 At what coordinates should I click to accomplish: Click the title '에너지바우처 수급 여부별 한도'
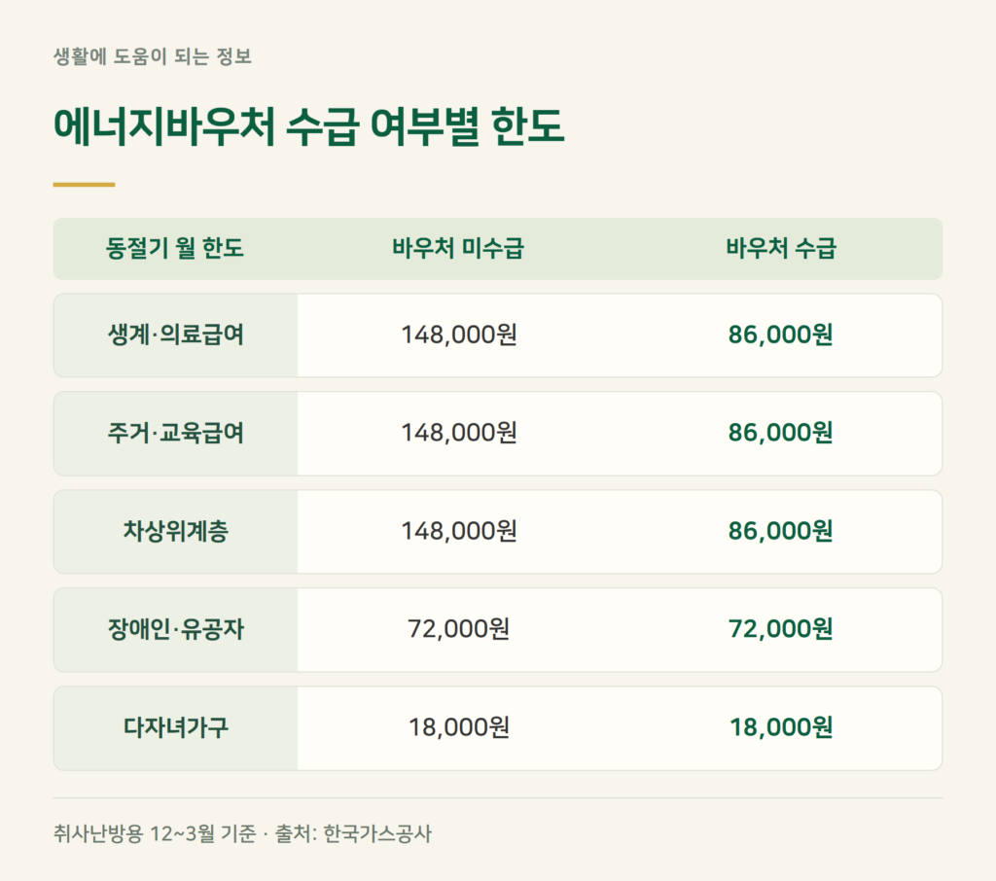point(308,125)
